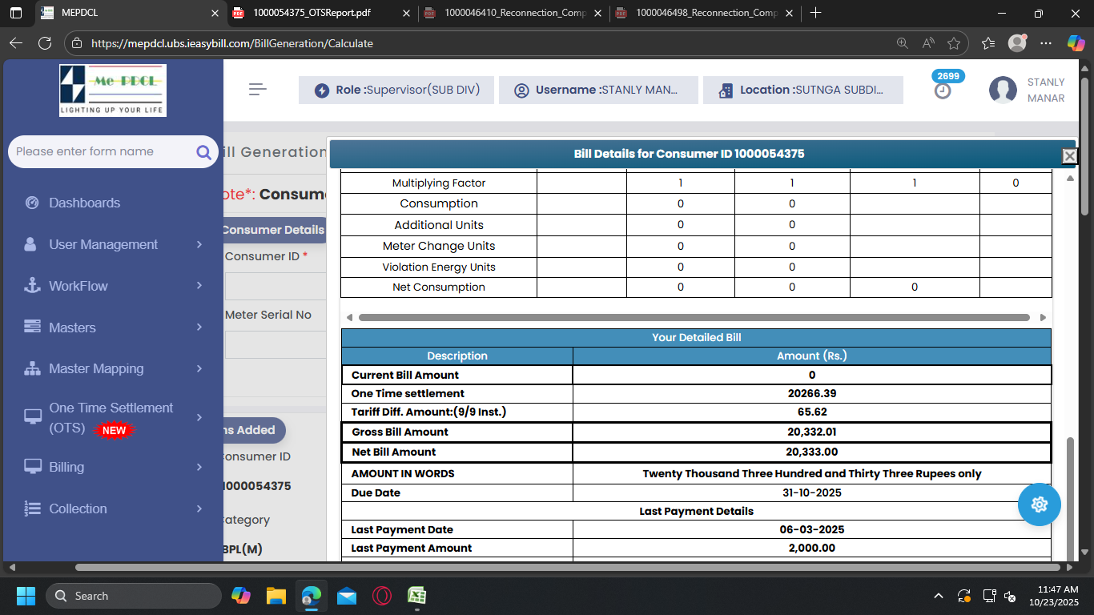Screen dimensions: 1094x615
Task: Click the Role Supervisor(SUB DIV) button
Action: click(x=396, y=90)
